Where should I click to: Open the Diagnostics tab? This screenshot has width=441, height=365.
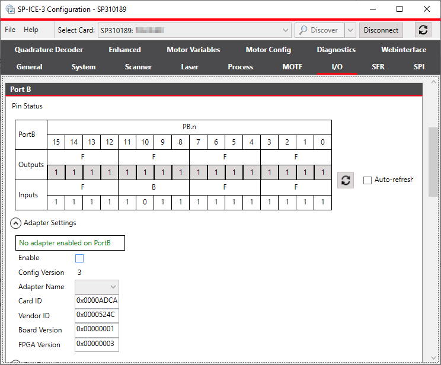coord(336,50)
